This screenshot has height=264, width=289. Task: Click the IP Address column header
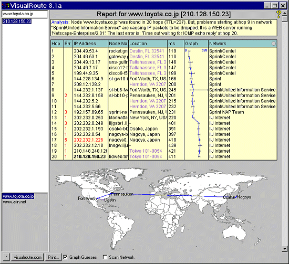click(90, 44)
